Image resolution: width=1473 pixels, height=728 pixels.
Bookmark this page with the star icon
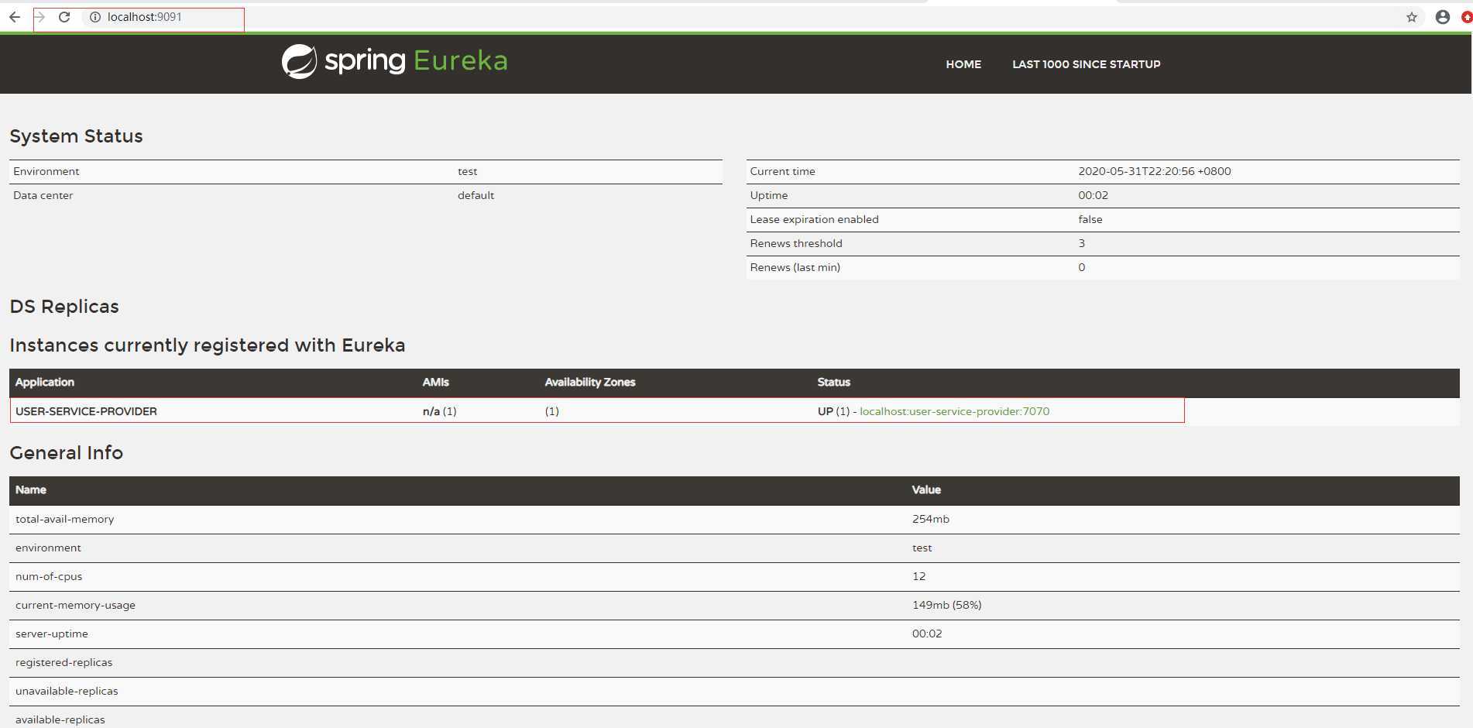[1411, 17]
